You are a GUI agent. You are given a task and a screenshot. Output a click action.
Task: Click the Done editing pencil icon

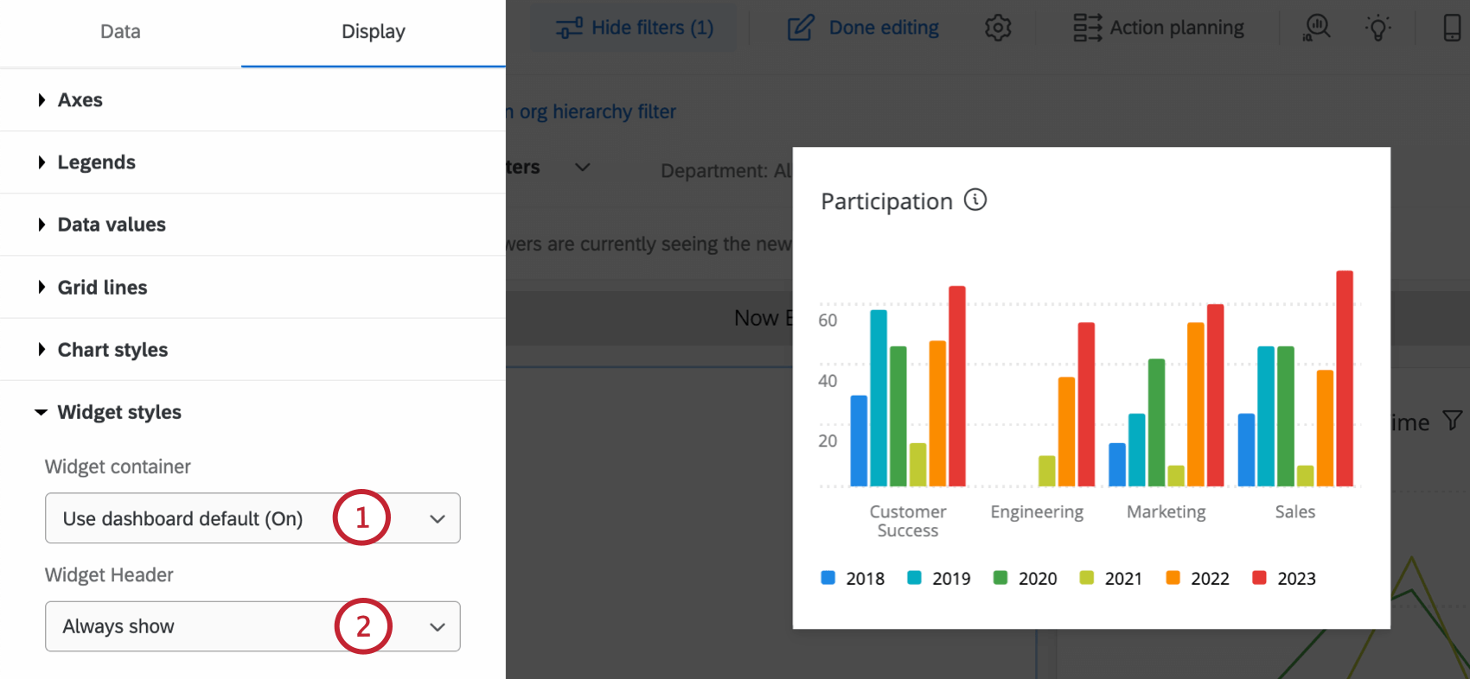801,28
